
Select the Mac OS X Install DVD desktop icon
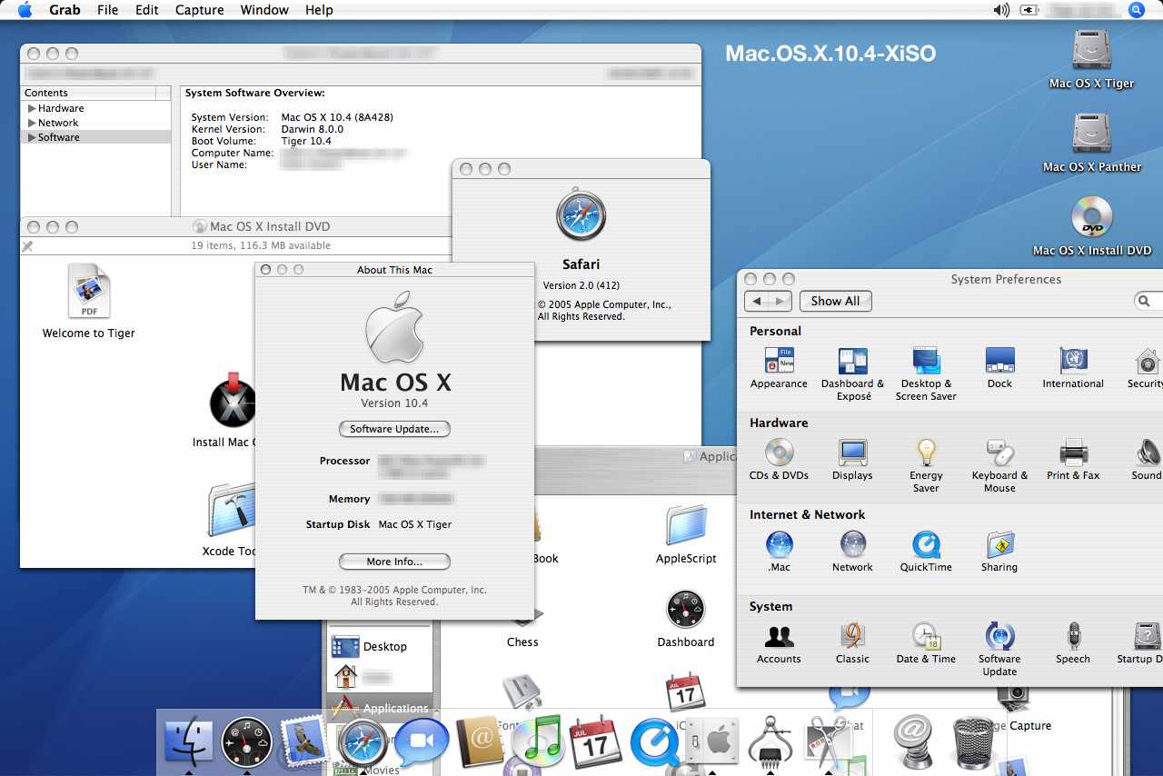click(1091, 226)
